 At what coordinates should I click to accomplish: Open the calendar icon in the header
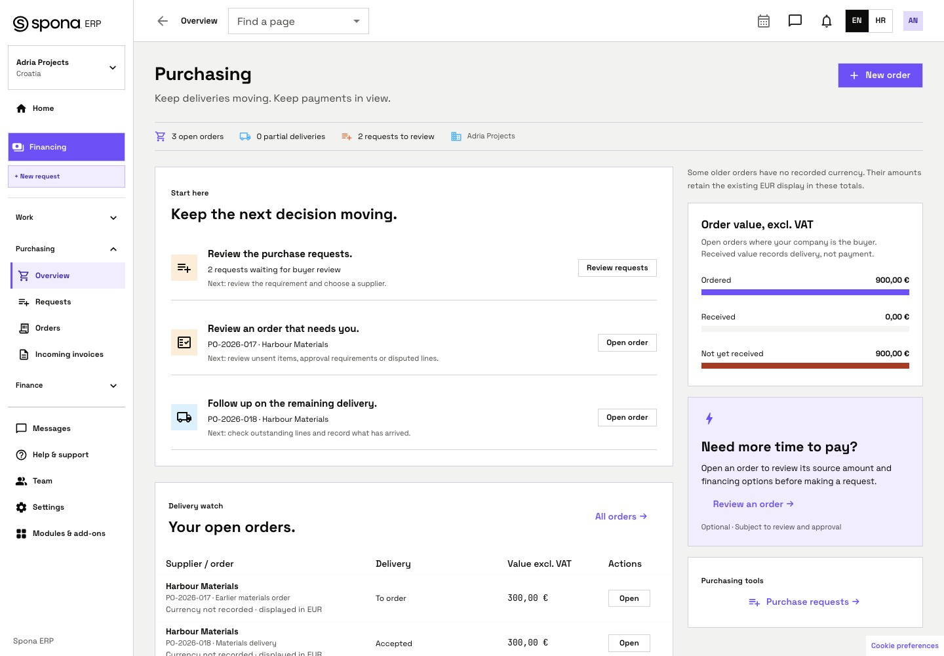(764, 21)
